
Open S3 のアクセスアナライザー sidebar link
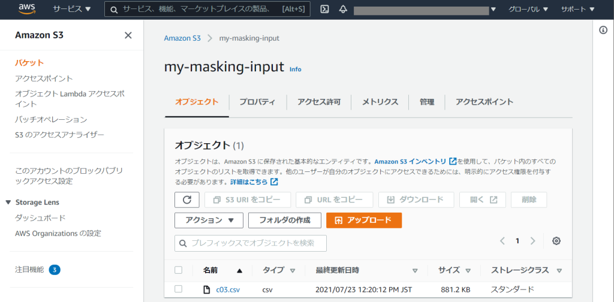[59, 135]
